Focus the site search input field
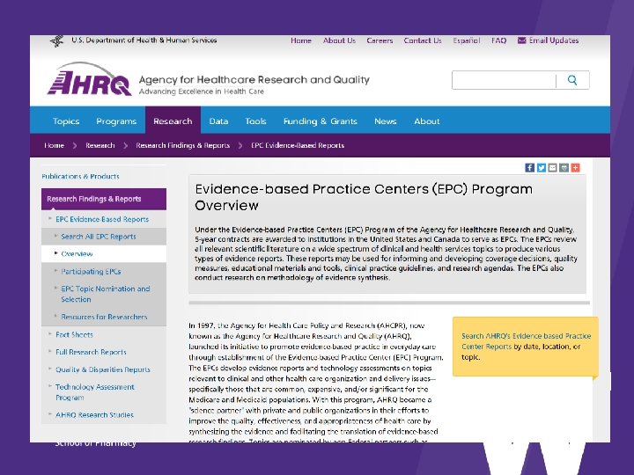The width and height of the screenshot is (634, 475). (x=504, y=80)
